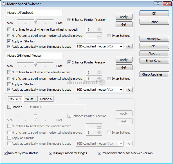Click Apply button for Mouse 1/Touchpad
Viewport: 173px width, 164px height.
click(x=124, y=17)
